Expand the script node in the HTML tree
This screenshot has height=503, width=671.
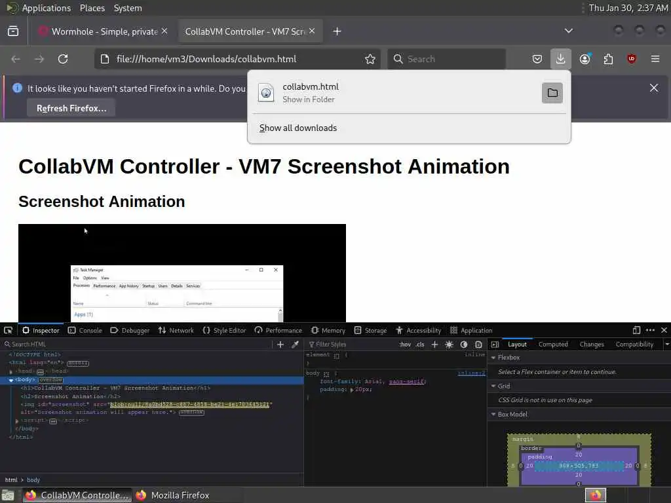pyautogui.click(x=17, y=421)
